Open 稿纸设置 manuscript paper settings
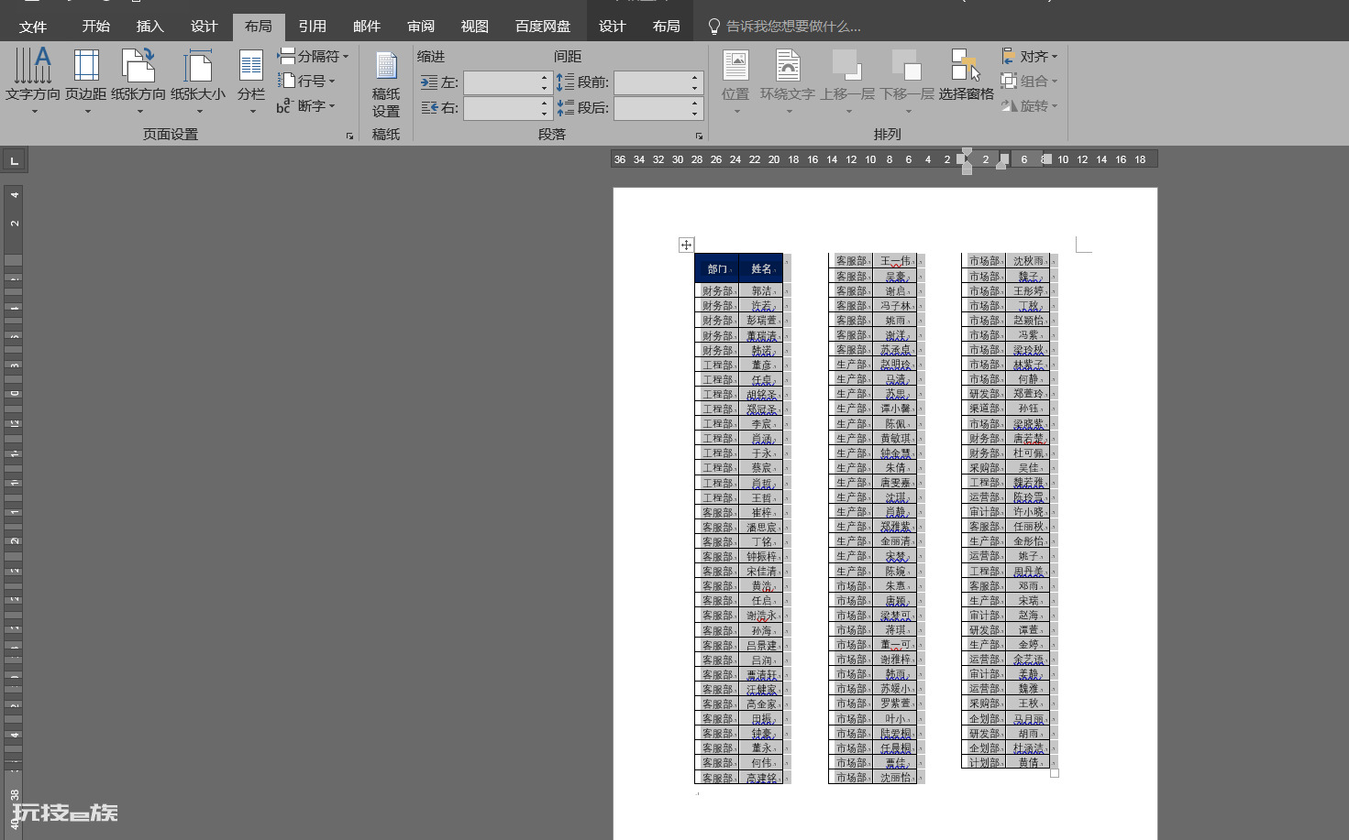The image size is (1349, 840). [x=386, y=84]
